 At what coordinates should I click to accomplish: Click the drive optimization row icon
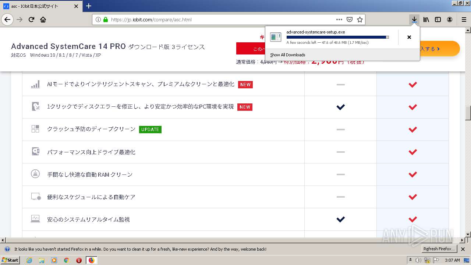coord(35,151)
